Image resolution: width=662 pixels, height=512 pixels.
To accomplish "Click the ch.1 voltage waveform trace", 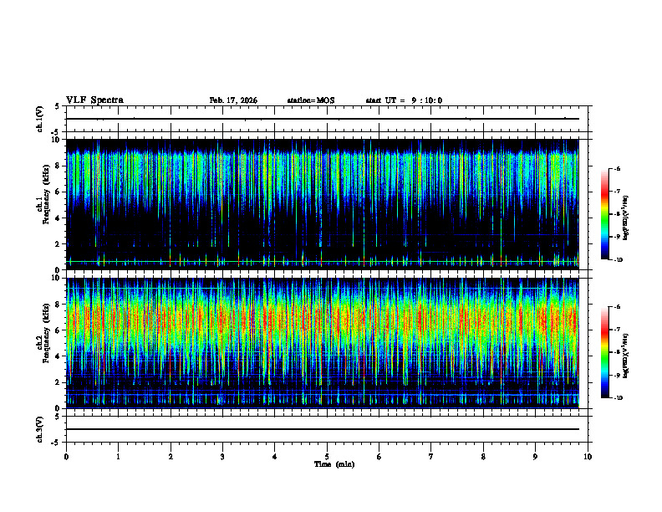I will 323,119.
